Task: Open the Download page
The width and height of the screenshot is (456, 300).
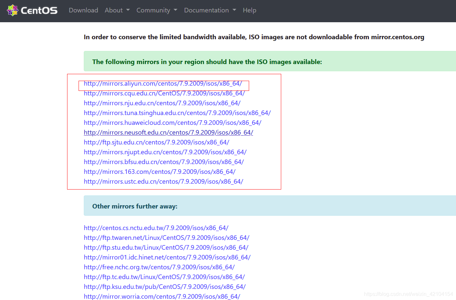Action: click(x=83, y=10)
